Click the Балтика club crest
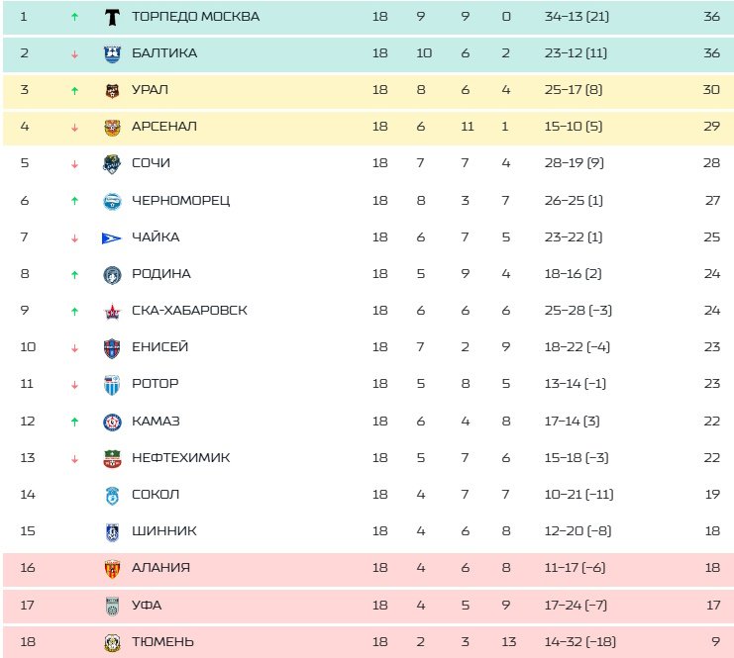 pyautogui.click(x=112, y=53)
